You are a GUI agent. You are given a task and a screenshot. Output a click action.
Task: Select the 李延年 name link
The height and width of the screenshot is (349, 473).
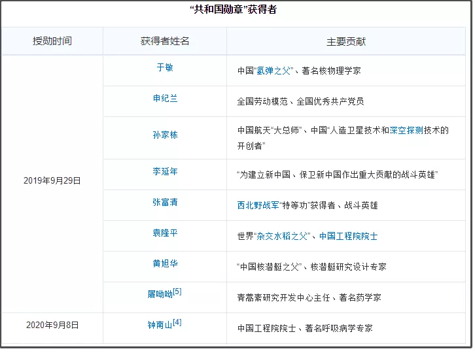[165, 172]
